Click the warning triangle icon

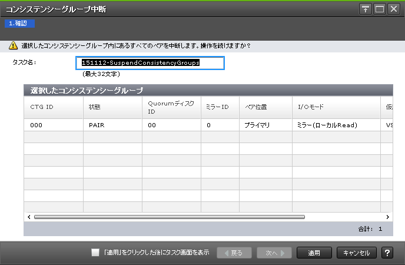pyautogui.click(x=12, y=45)
